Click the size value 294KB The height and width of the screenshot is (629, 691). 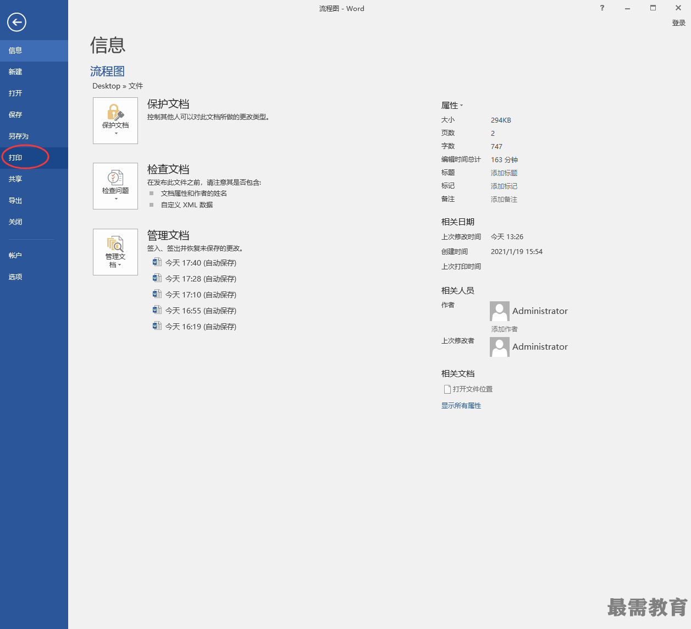click(501, 120)
